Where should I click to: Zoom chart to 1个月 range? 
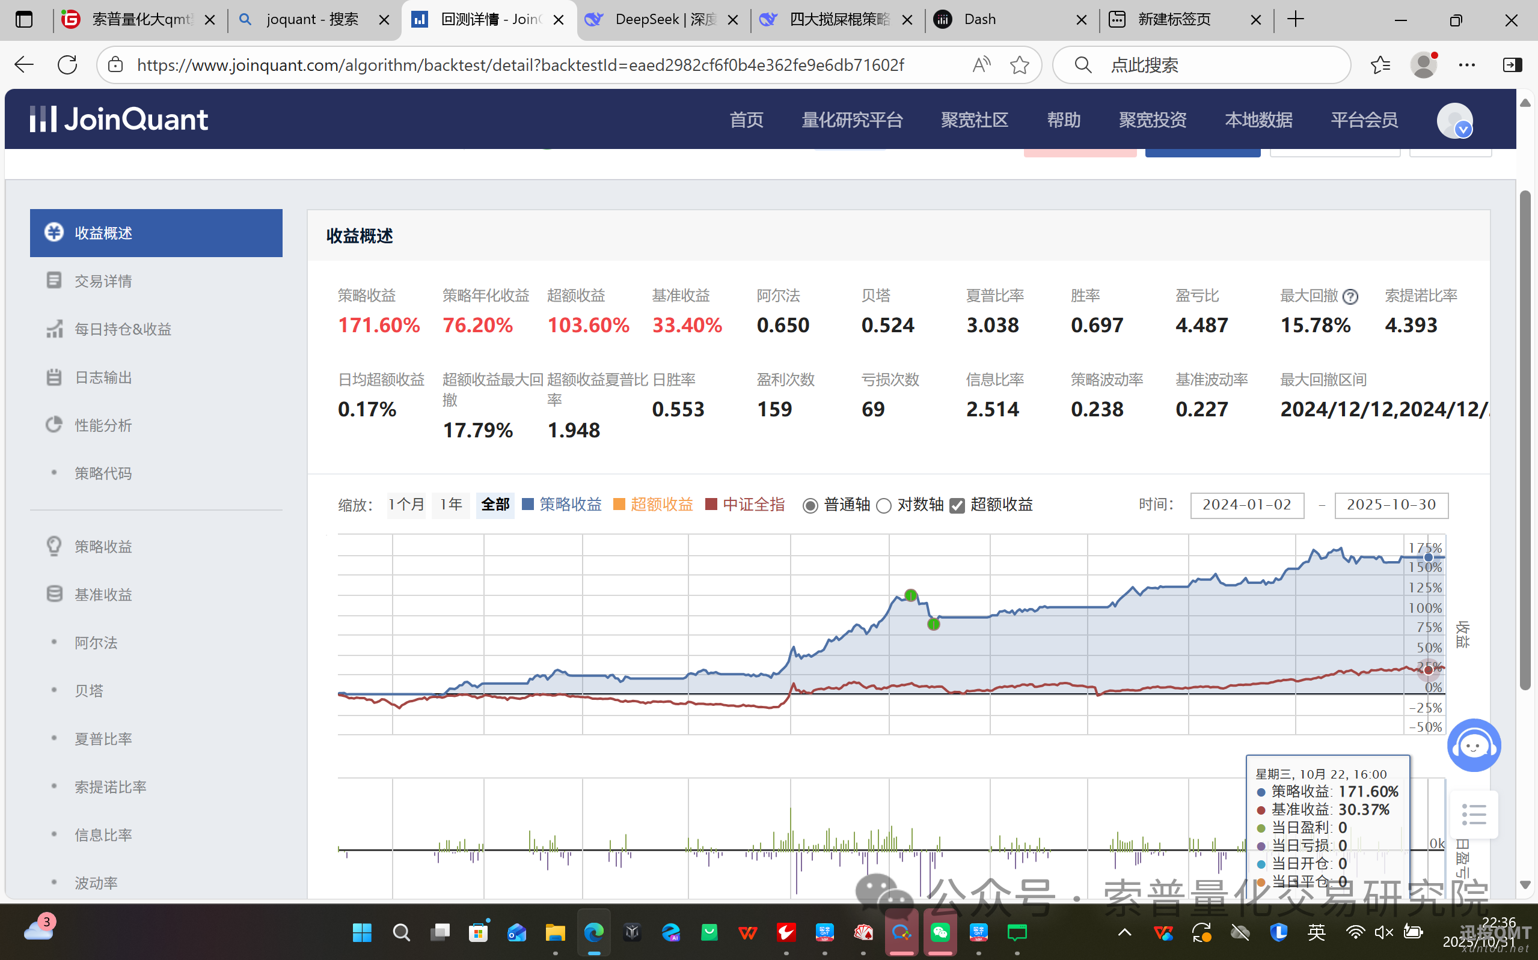pos(406,505)
